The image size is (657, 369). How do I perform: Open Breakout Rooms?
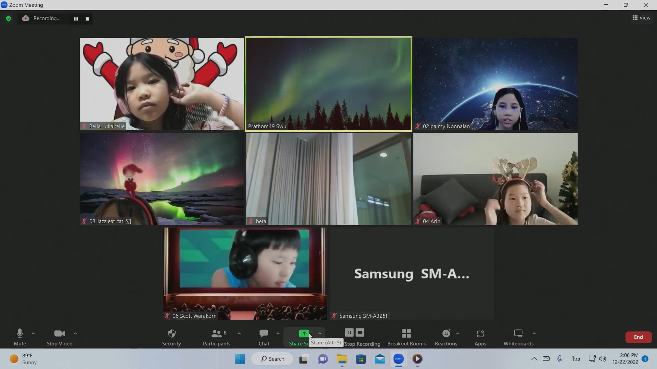[406, 337]
